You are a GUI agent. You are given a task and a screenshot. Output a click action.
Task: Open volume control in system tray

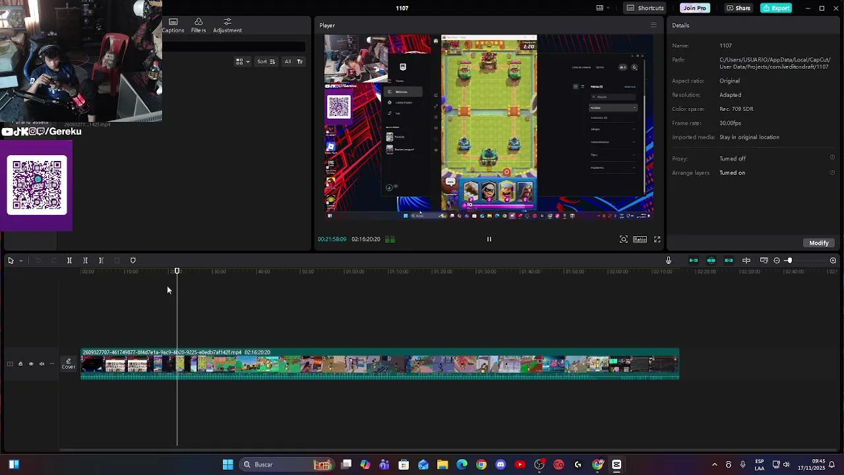(x=786, y=464)
